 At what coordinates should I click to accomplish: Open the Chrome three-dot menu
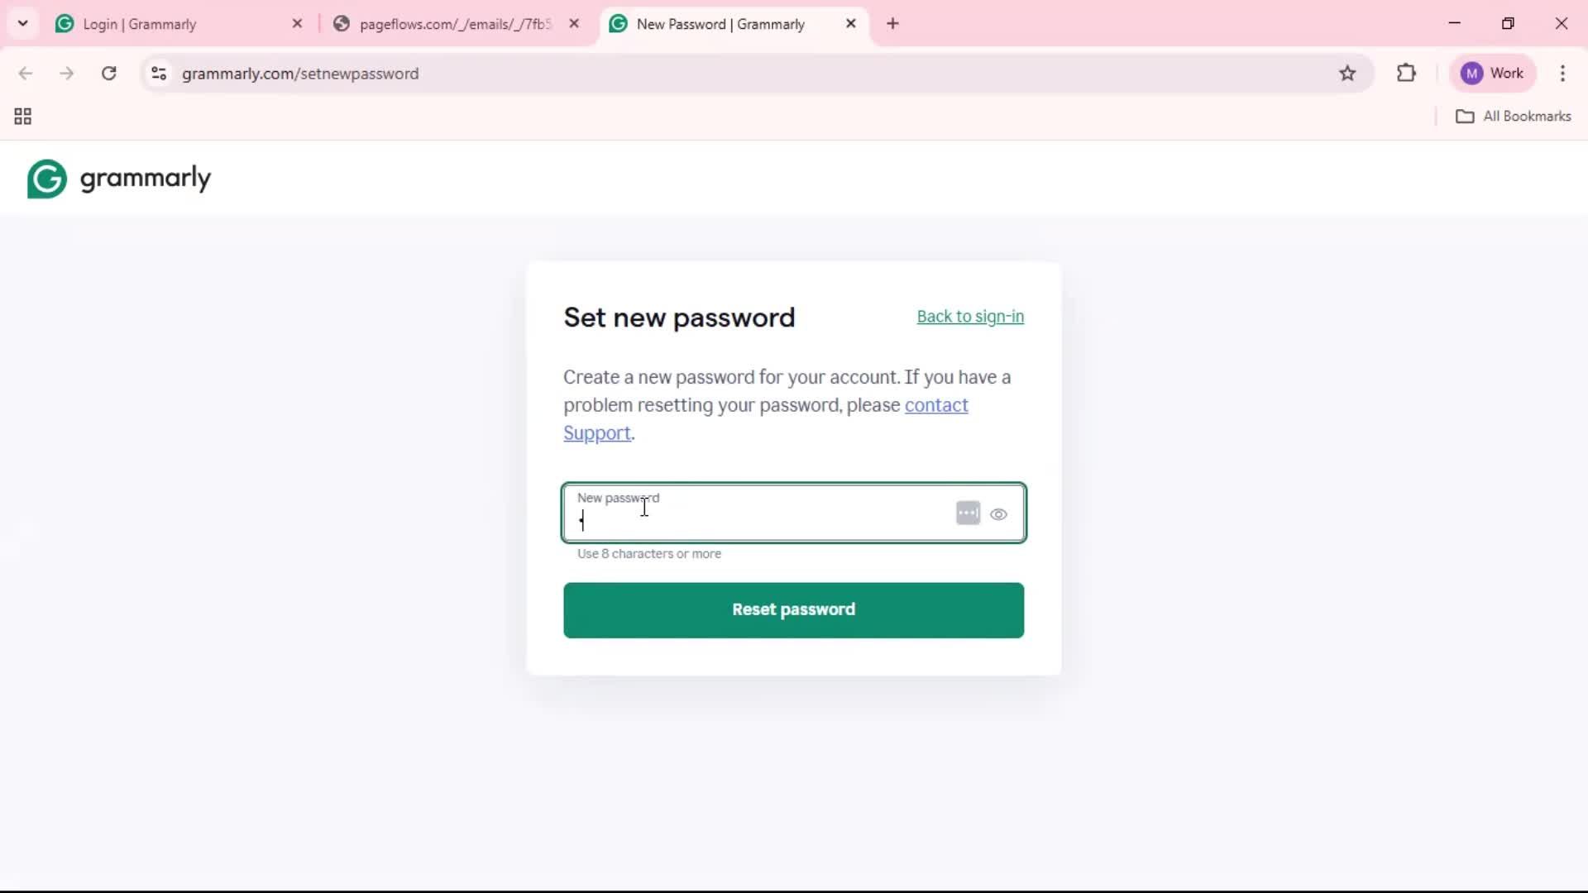[x=1562, y=74]
